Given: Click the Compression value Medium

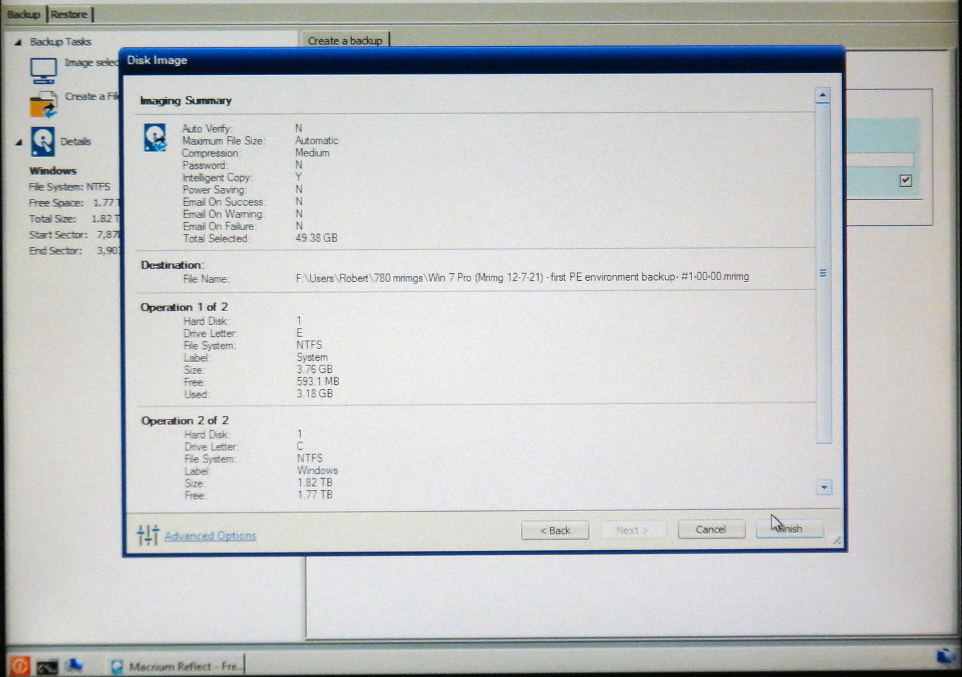Looking at the screenshot, I should pos(312,153).
